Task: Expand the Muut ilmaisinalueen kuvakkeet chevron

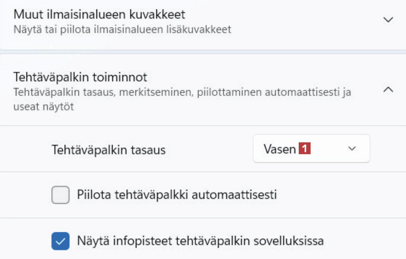Action: coord(388,20)
